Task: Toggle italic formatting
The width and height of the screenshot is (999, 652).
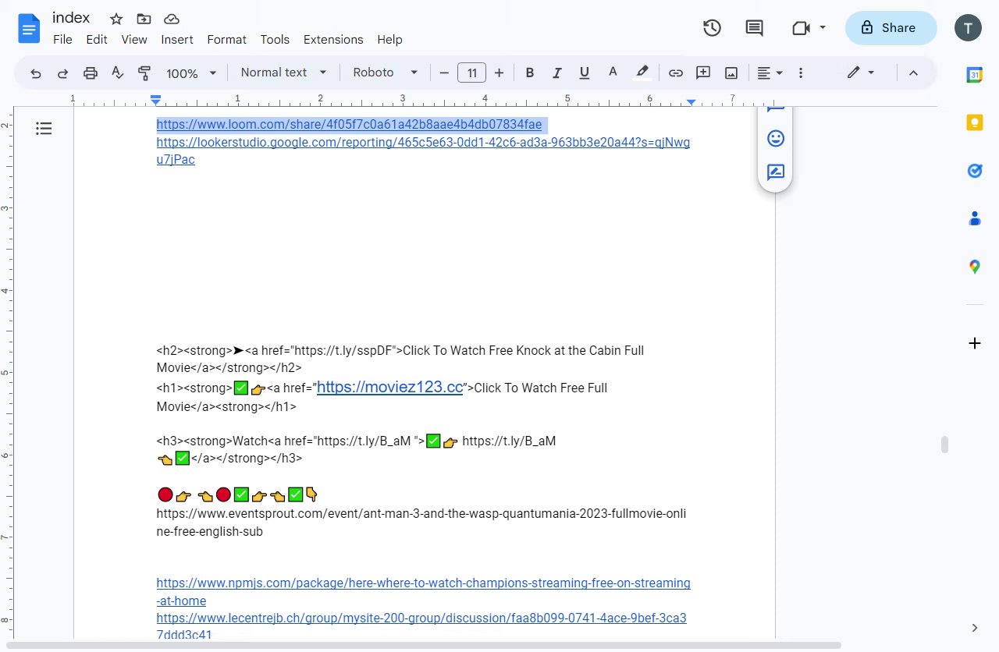Action: click(x=557, y=73)
